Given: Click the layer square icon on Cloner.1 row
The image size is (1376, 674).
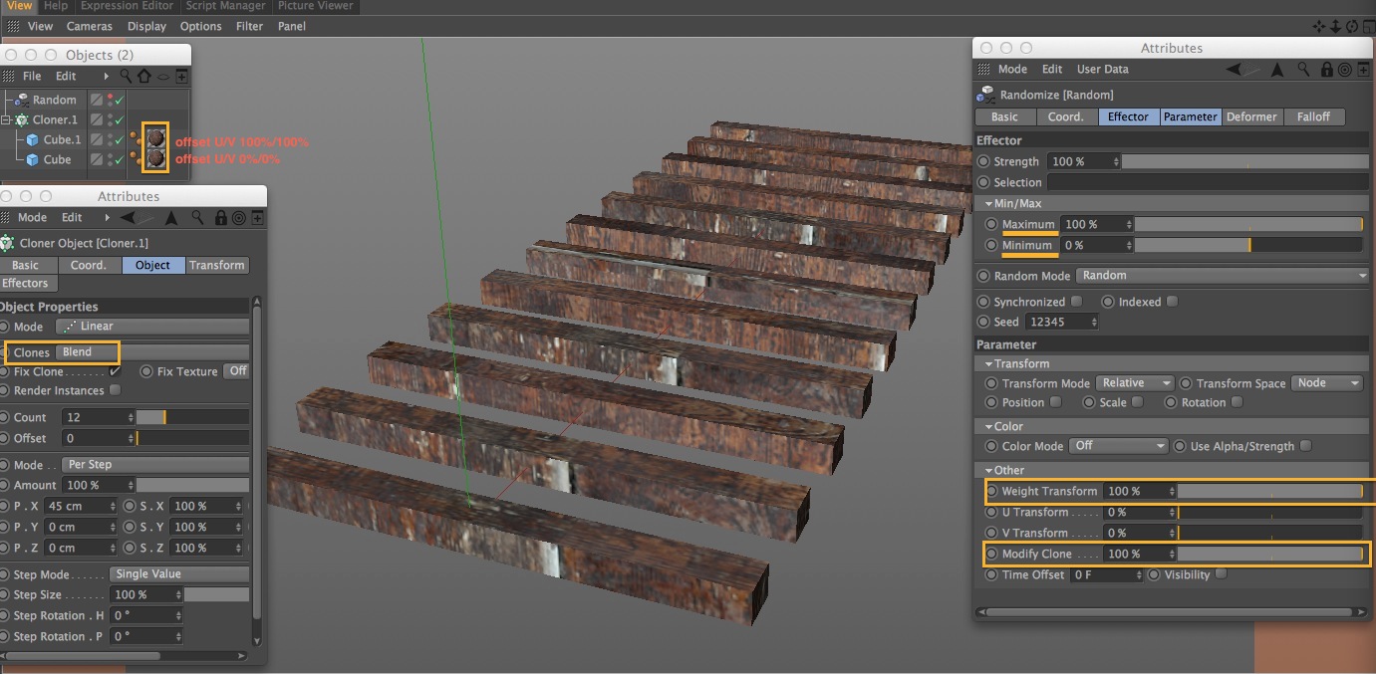Looking at the screenshot, I should click(97, 119).
